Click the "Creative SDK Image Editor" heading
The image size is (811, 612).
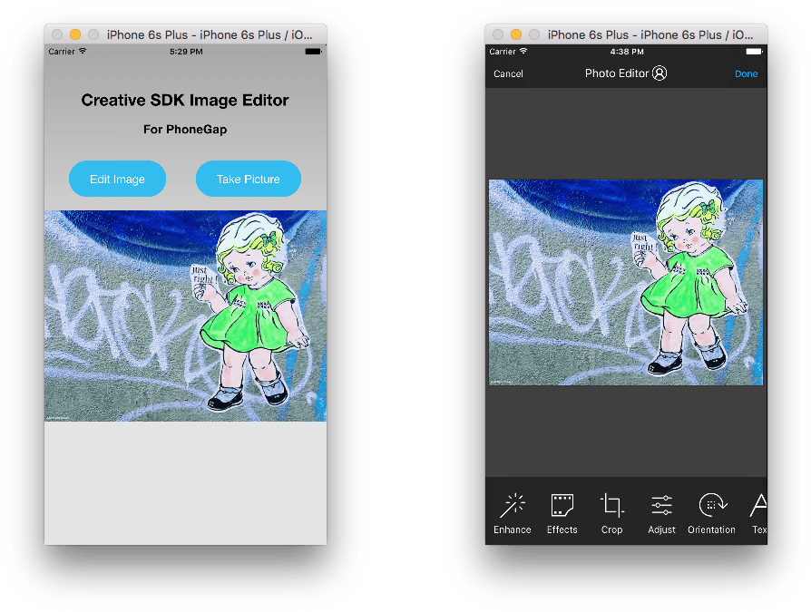pyautogui.click(x=185, y=100)
